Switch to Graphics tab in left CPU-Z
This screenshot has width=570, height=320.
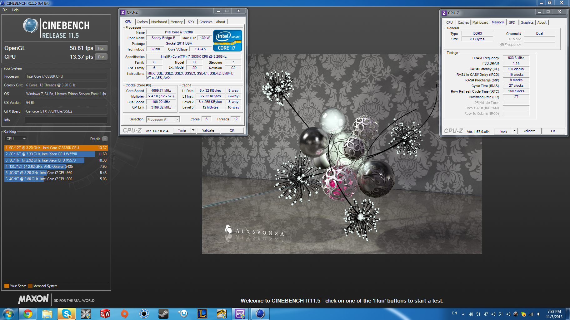[206, 22]
